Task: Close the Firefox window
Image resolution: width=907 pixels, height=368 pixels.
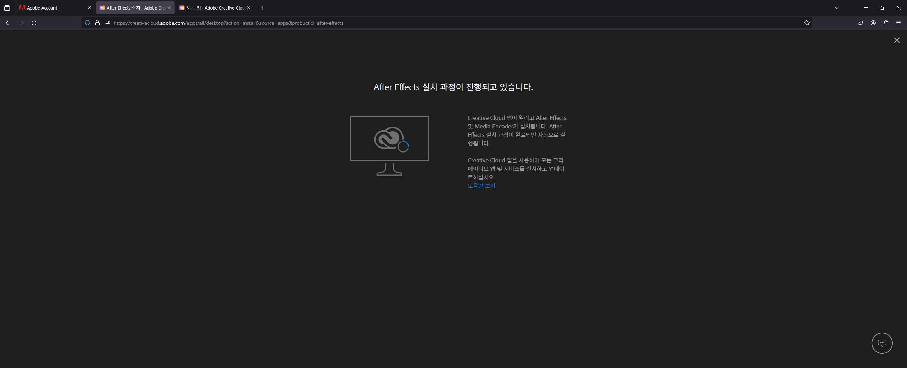Action: [x=899, y=8]
